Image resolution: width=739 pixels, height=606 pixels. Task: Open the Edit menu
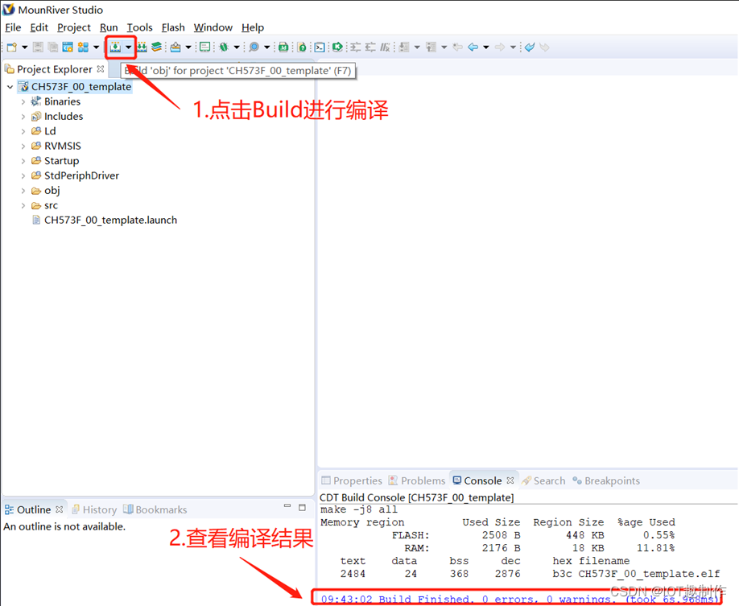pyautogui.click(x=39, y=27)
